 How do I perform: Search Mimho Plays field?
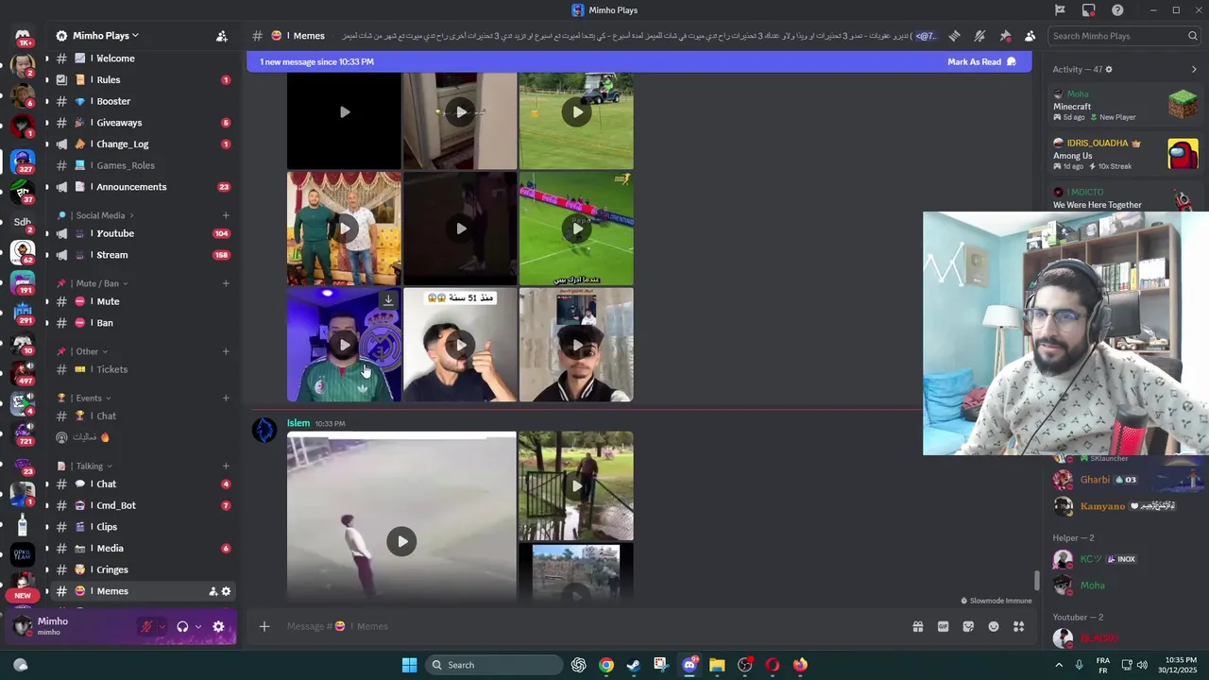click(1124, 36)
